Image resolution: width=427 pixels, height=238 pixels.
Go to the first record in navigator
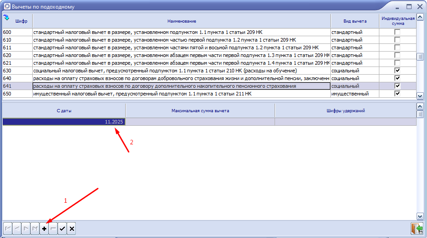tap(8, 229)
